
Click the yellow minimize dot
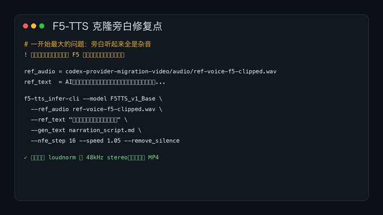tap(34, 26)
